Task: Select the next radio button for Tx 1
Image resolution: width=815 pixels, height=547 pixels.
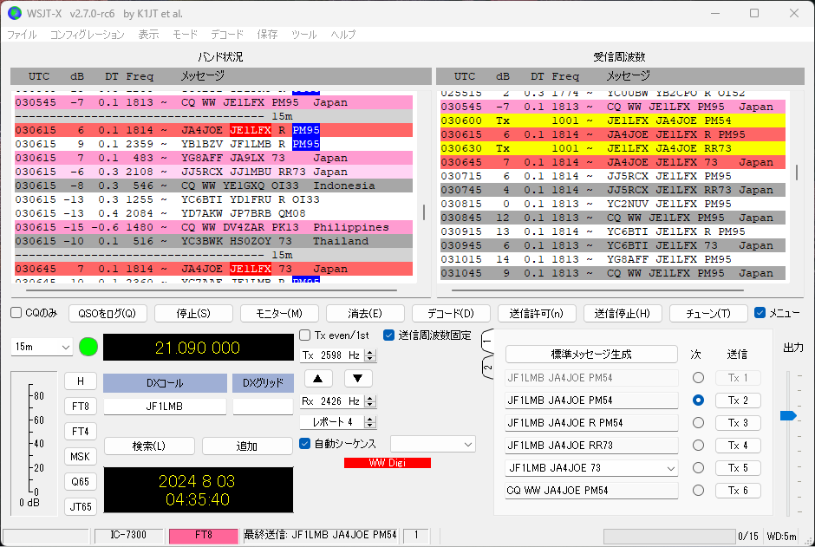Action: [698, 378]
